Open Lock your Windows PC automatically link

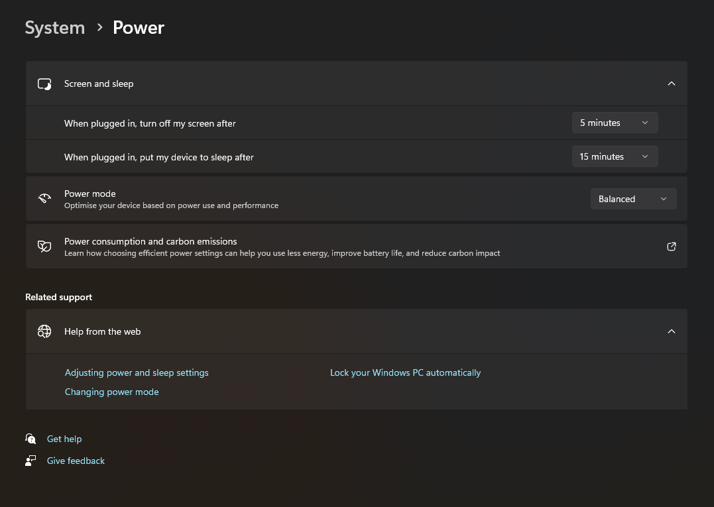click(x=405, y=372)
